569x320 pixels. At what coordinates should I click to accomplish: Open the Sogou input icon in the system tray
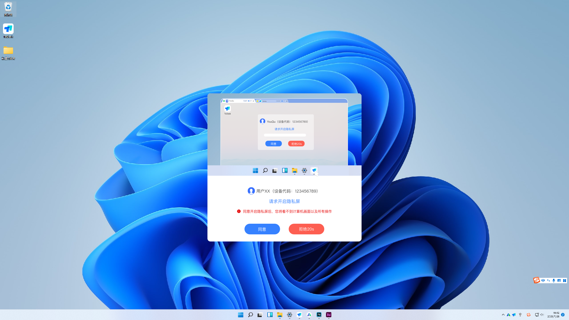click(528, 315)
